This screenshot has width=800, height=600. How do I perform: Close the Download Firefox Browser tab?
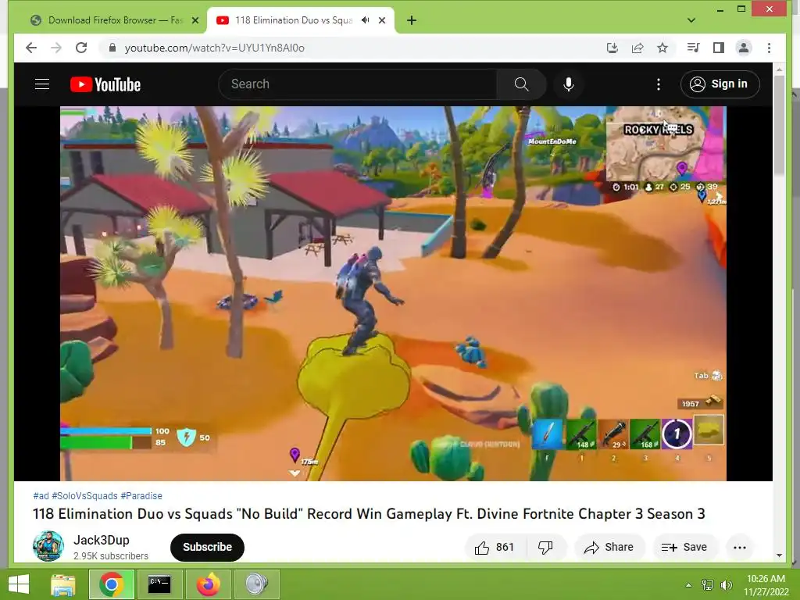click(x=195, y=20)
